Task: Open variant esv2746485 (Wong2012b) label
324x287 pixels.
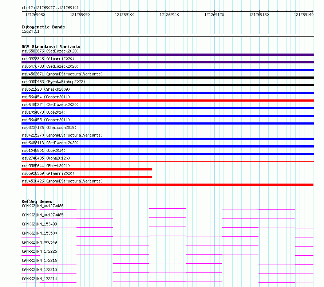Action: (46, 158)
